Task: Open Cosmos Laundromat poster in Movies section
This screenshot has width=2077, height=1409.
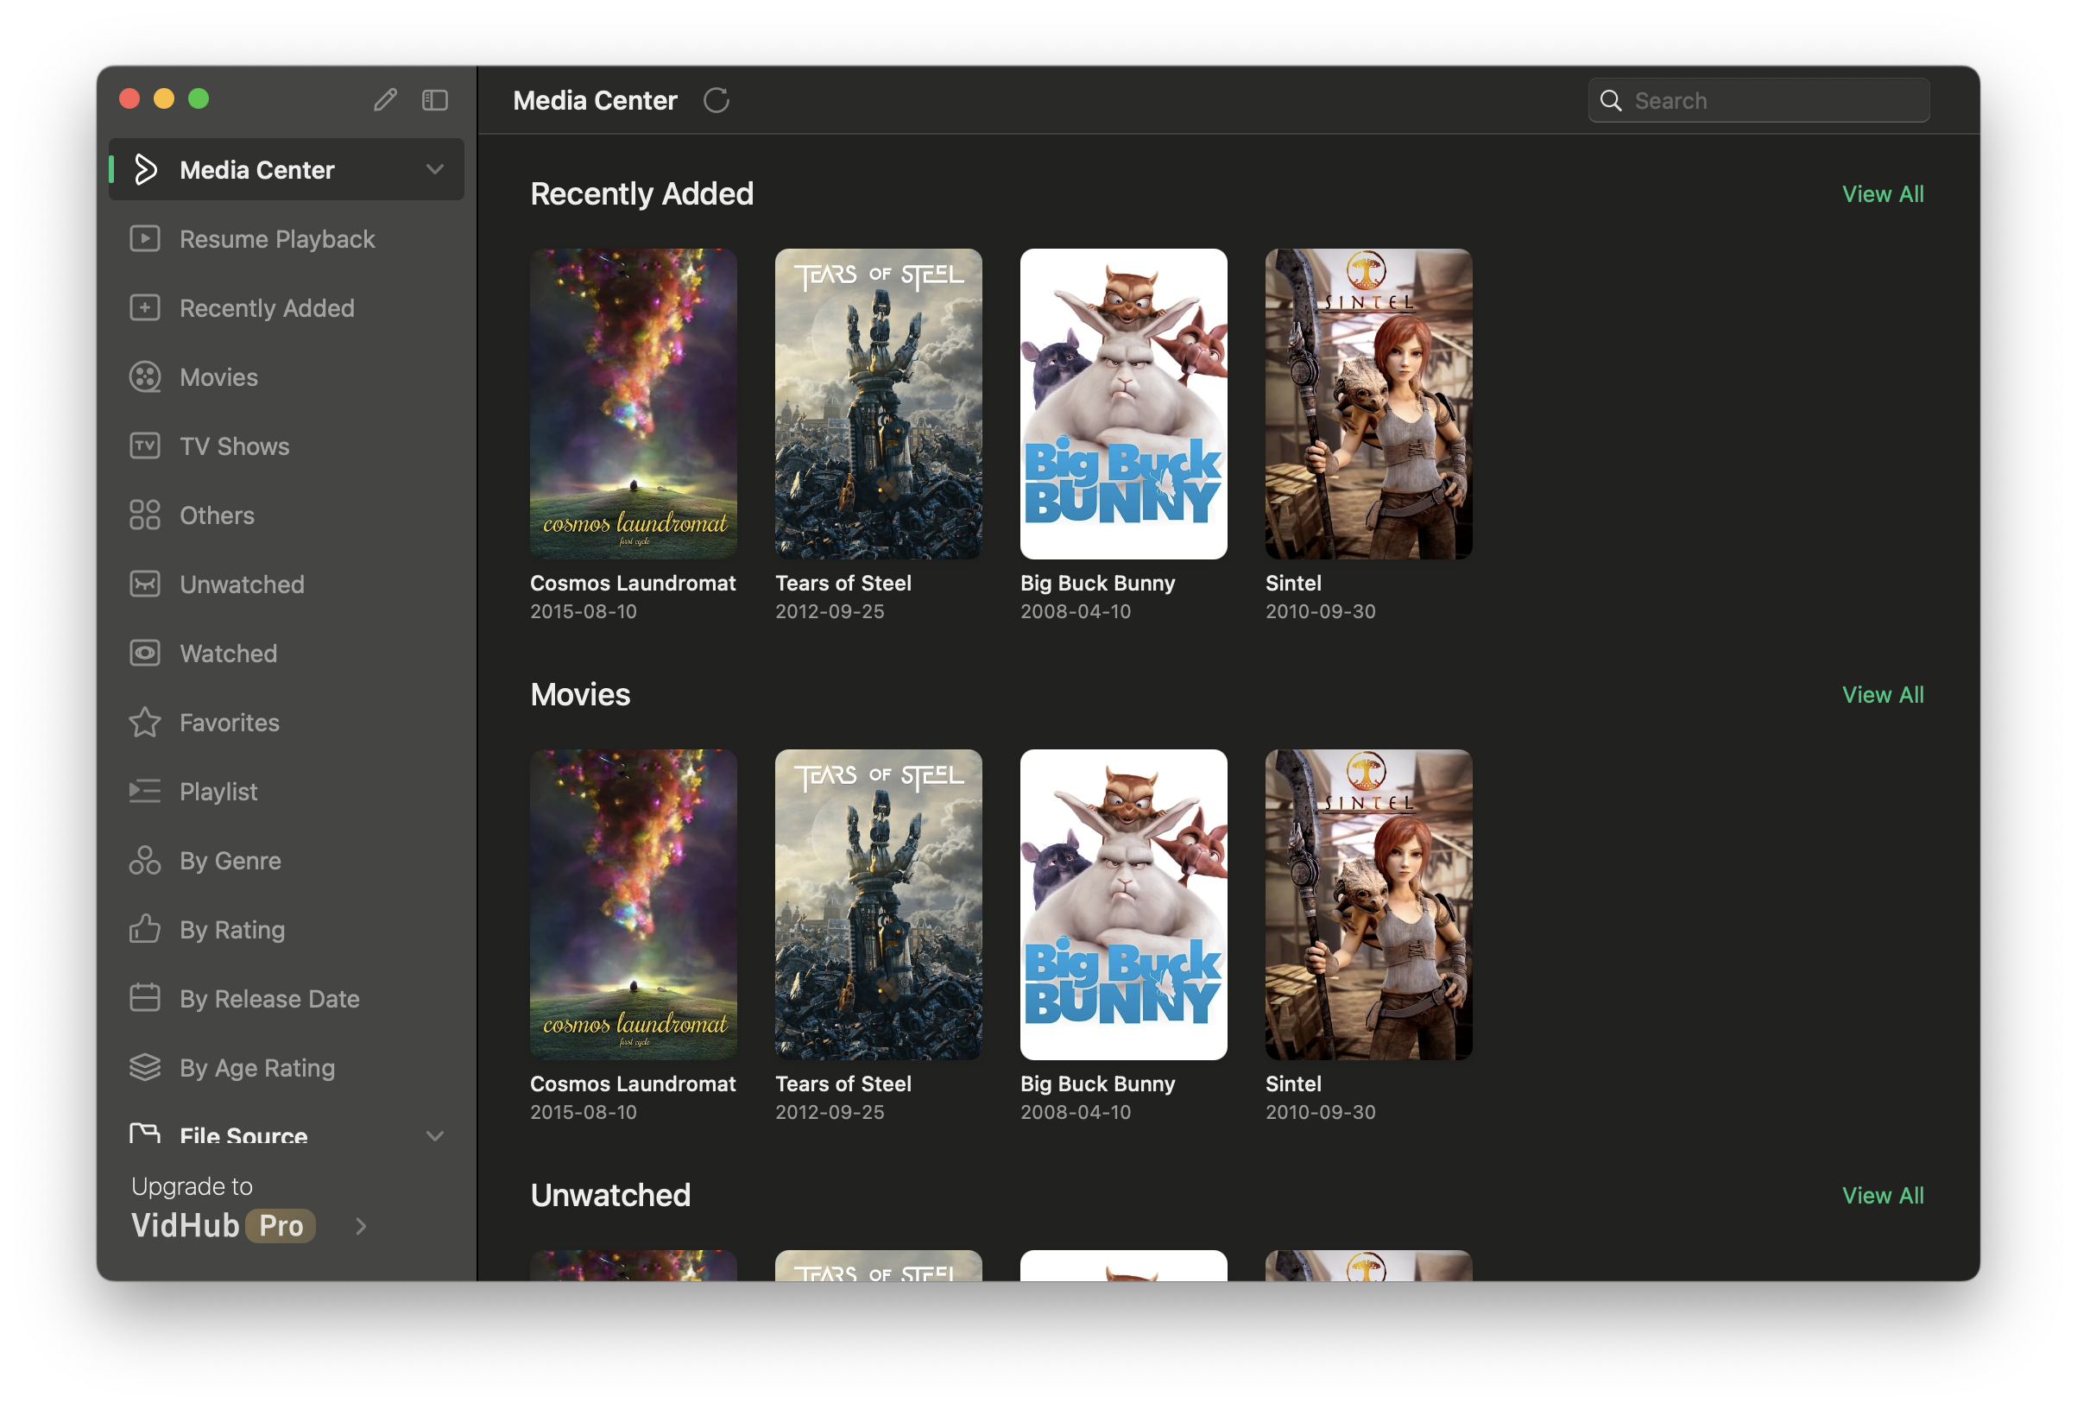Action: coord(633,904)
